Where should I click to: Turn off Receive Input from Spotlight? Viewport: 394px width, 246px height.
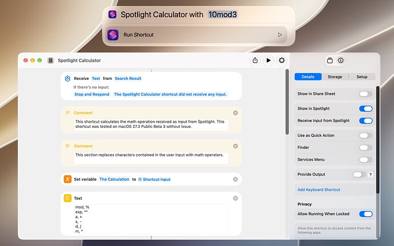click(x=365, y=120)
